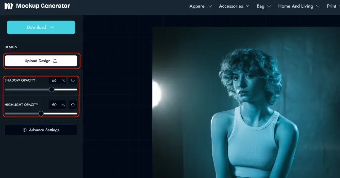Open Advance Settings
The height and width of the screenshot is (178, 340).
(41, 130)
